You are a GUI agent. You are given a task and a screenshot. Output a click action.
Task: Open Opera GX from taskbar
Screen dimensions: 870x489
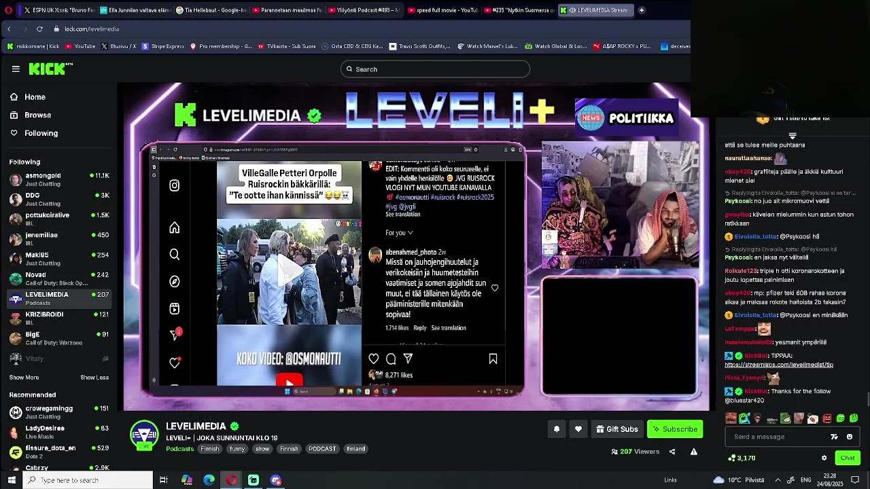tap(231, 480)
